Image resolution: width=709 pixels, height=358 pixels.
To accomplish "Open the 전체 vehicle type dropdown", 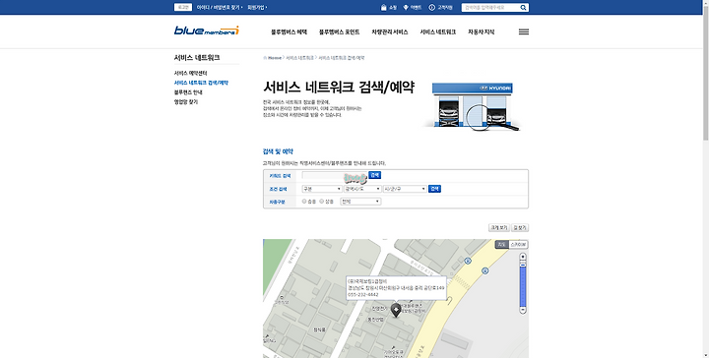I will [360, 202].
